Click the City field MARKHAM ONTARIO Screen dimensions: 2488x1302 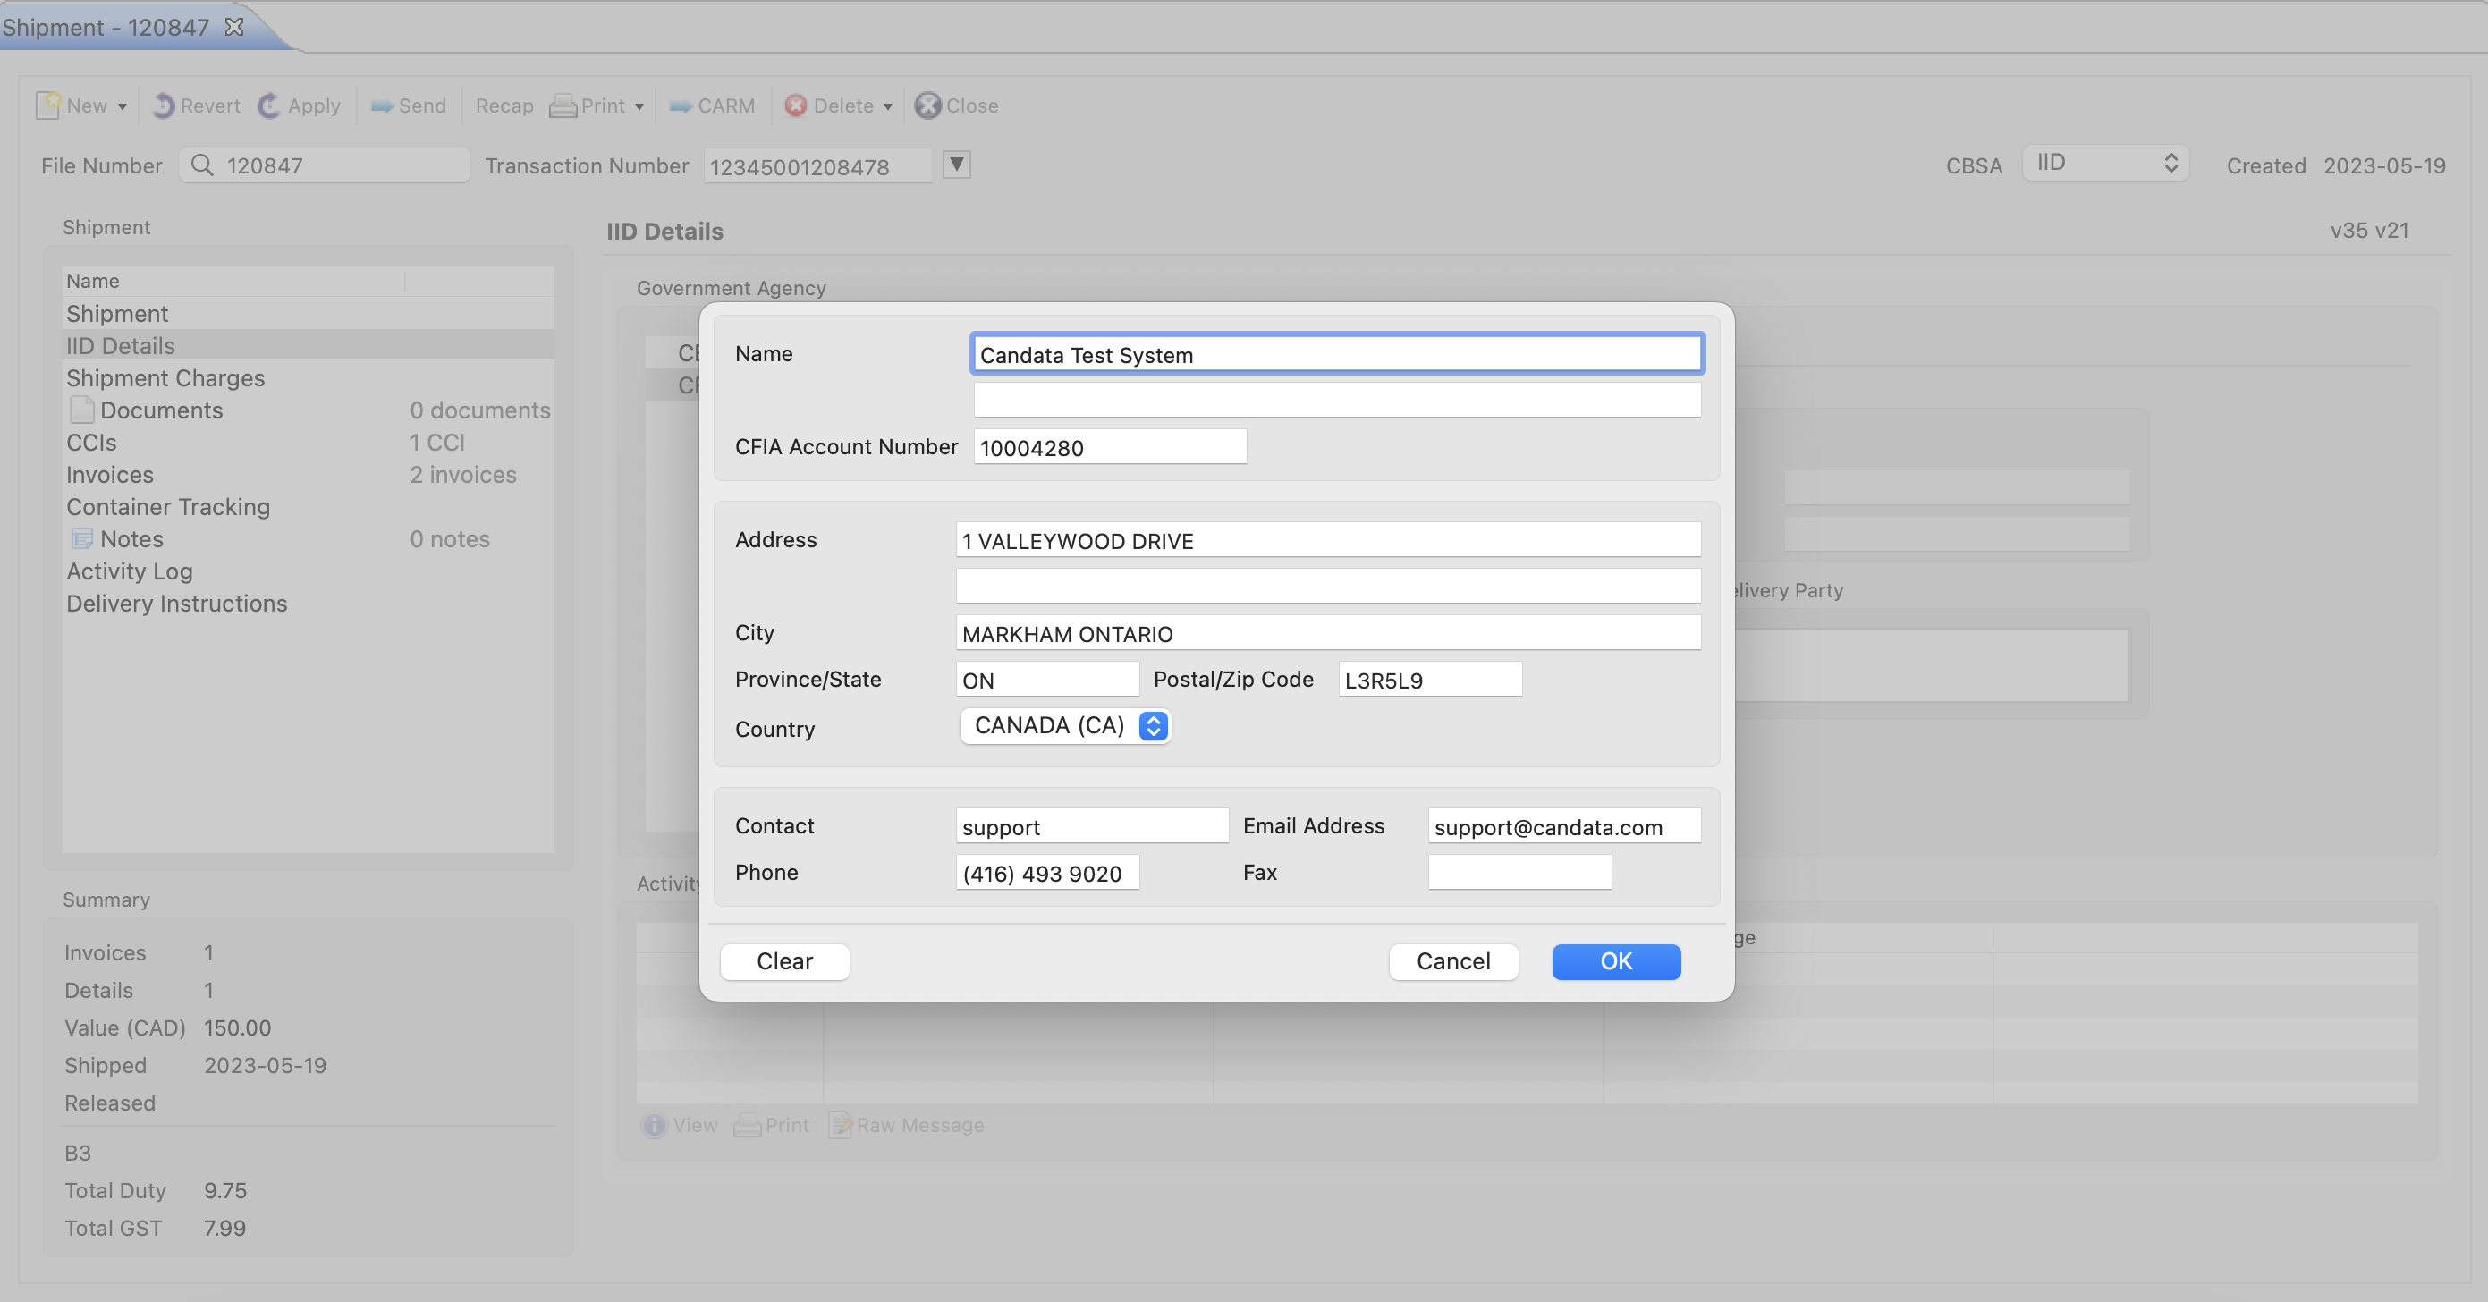tap(1328, 632)
